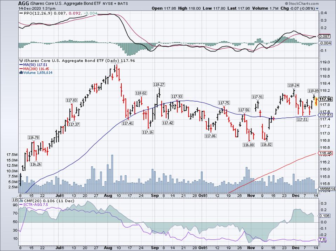
Task: Click the Chg -0.07 (-0.06%) header value
Action: [x=298, y=8]
